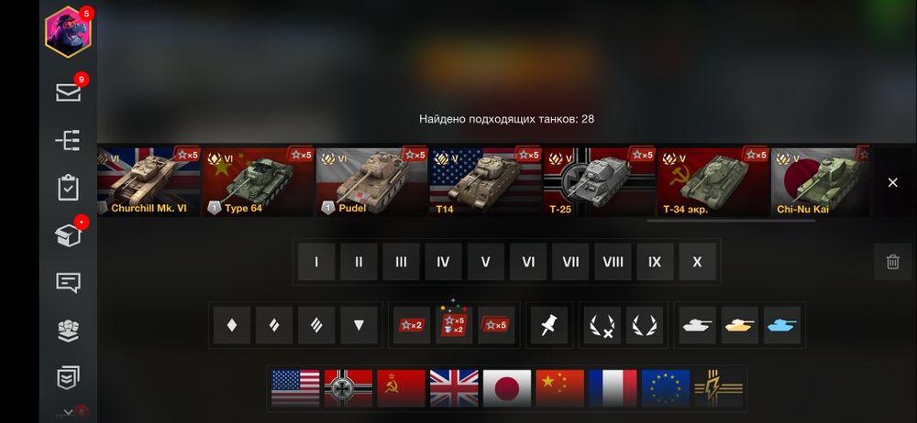Toggle the pinned tanks filter
This screenshot has width=917, height=423.
click(x=549, y=325)
